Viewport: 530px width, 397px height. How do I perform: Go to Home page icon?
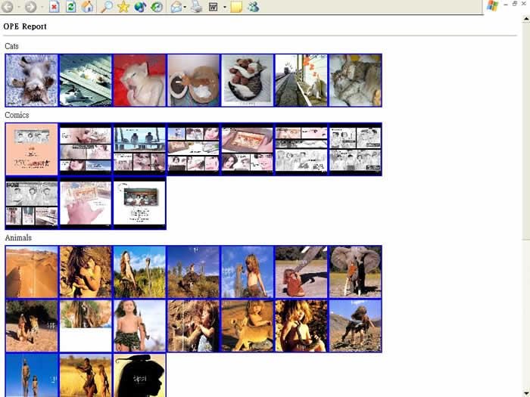coord(87,7)
